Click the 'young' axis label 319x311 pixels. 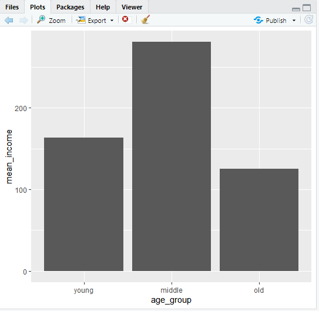[x=83, y=290]
